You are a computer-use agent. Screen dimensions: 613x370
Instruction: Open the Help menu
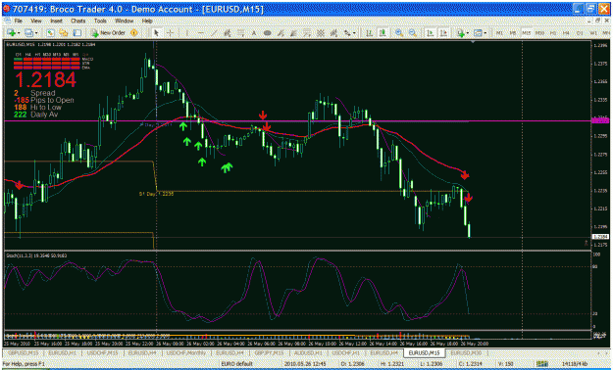147,21
